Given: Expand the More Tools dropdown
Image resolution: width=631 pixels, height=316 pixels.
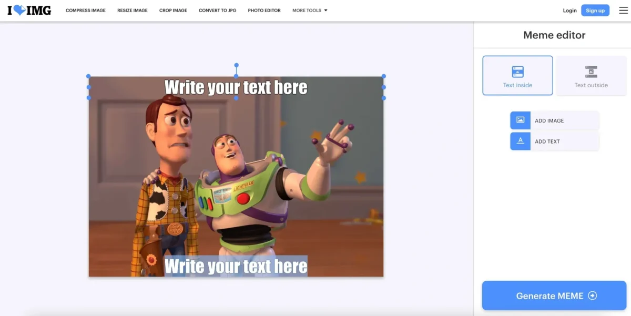Looking at the screenshot, I should pos(310,11).
